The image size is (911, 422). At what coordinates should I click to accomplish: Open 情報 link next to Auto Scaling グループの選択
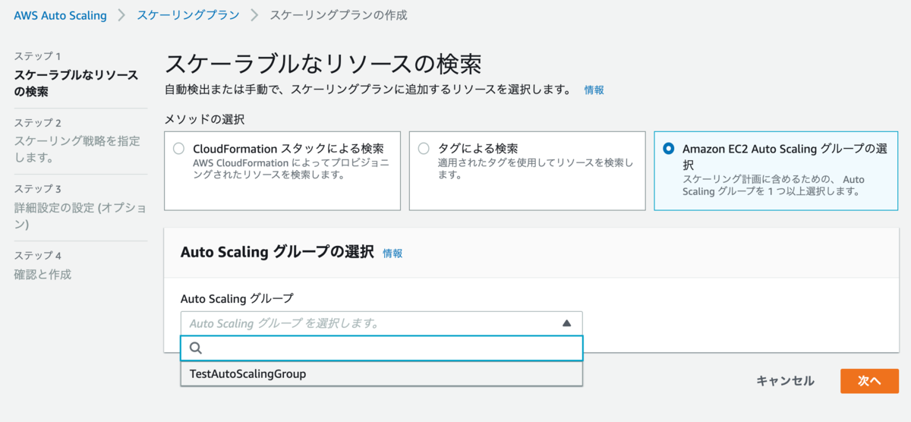tap(392, 254)
